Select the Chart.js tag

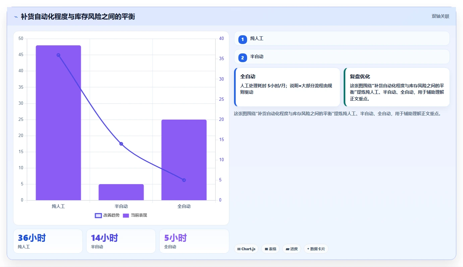(246, 249)
